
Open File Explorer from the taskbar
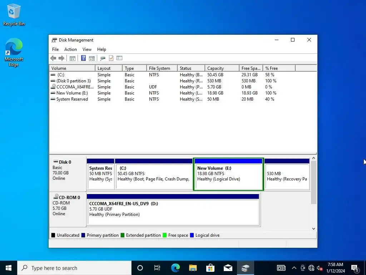193,268
